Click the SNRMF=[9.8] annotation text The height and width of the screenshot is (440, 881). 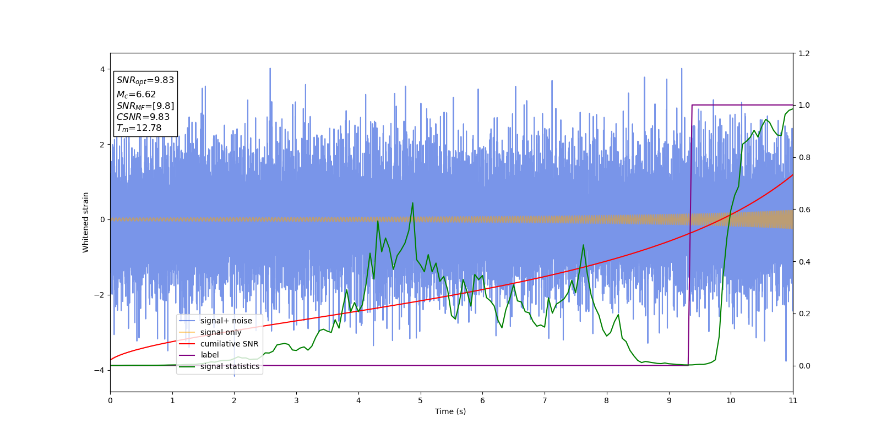pos(145,106)
